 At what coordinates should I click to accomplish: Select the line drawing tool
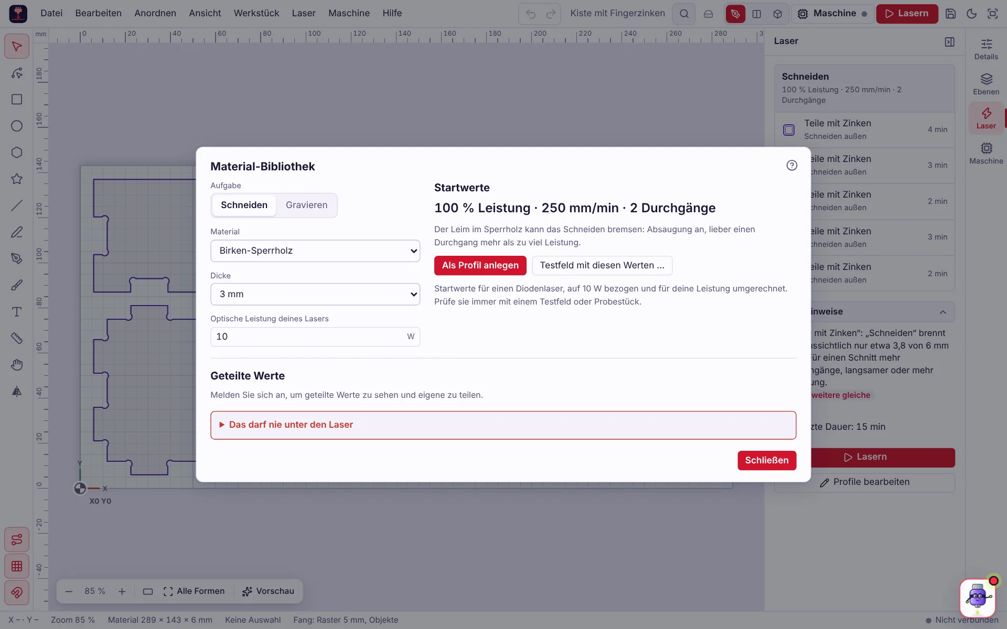17,205
